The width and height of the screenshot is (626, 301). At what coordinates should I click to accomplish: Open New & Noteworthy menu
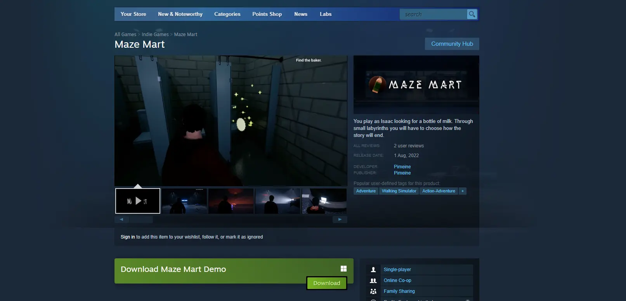(x=180, y=14)
